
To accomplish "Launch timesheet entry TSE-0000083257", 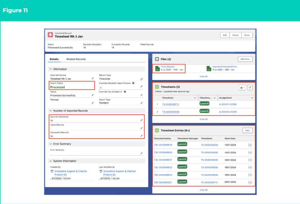I will pos(182,182).
